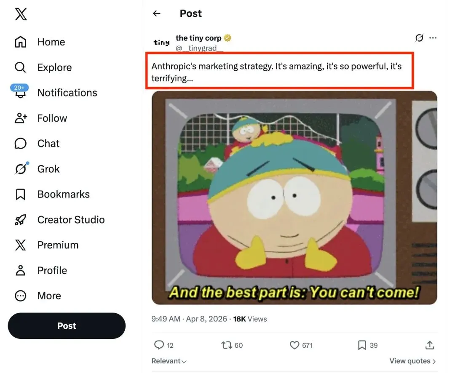The height and width of the screenshot is (373, 455).
Task: Click the black Post button
Action: (67, 326)
